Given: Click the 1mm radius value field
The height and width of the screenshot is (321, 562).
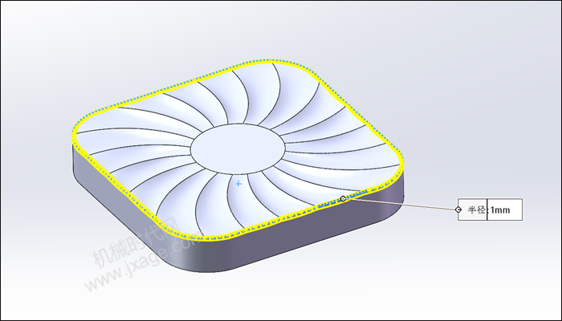Looking at the screenshot, I should pyautogui.click(x=505, y=210).
